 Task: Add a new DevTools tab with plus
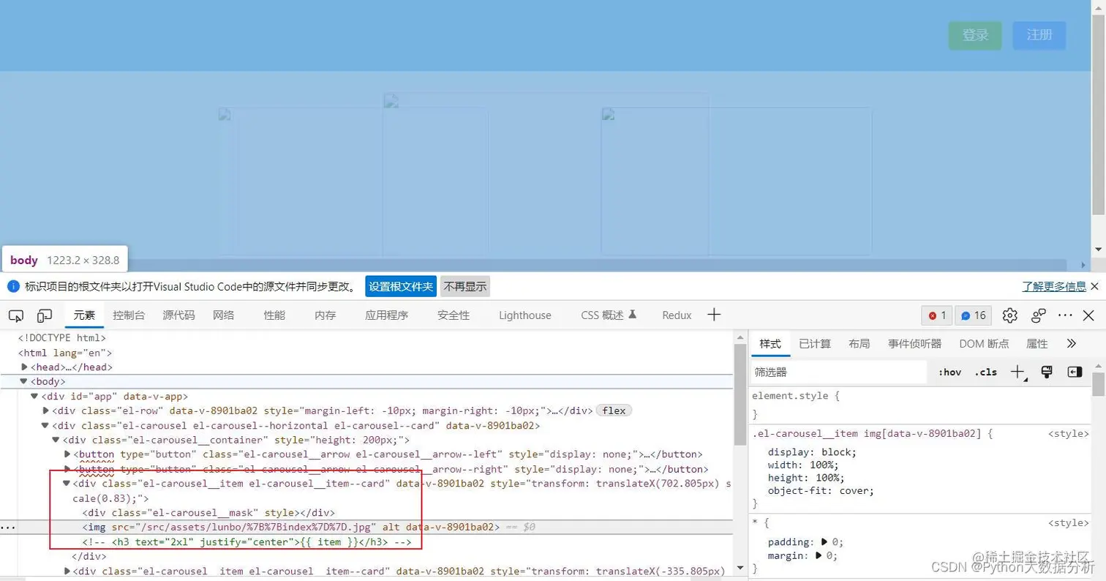coord(715,315)
